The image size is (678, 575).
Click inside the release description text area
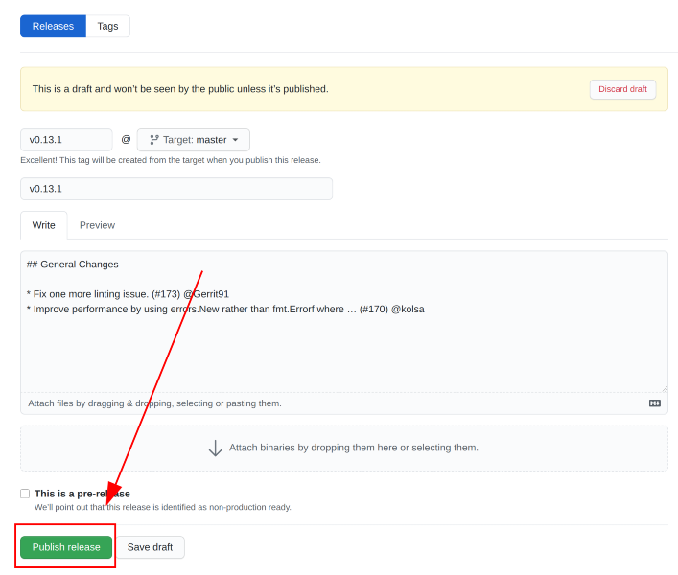[x=343, y=345]
